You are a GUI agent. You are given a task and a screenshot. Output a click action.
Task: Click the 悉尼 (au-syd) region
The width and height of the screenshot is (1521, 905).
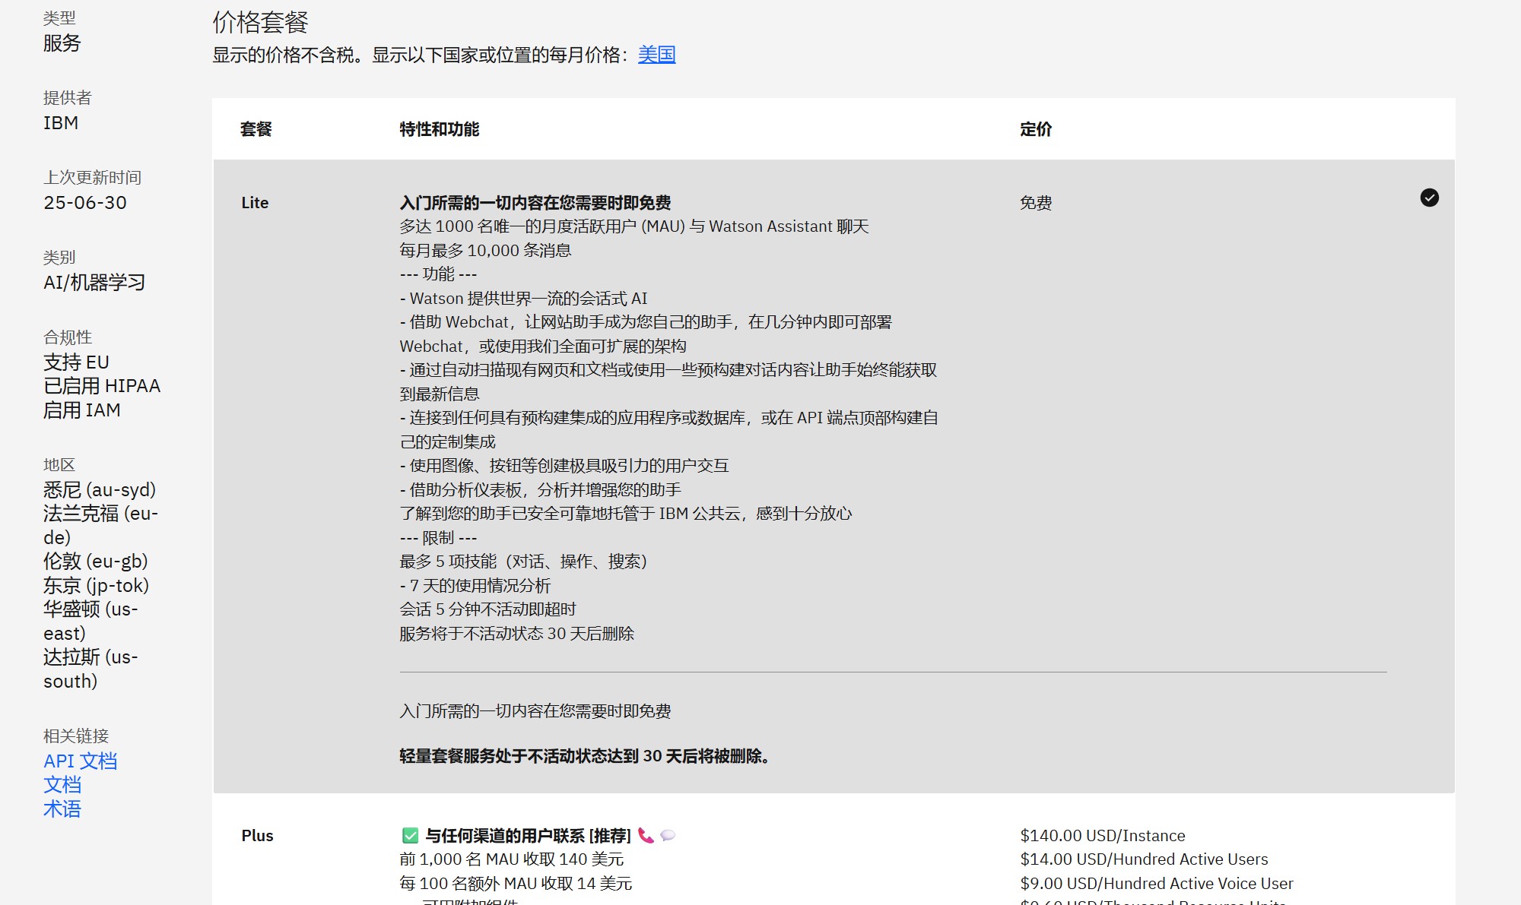coord(100,489)
